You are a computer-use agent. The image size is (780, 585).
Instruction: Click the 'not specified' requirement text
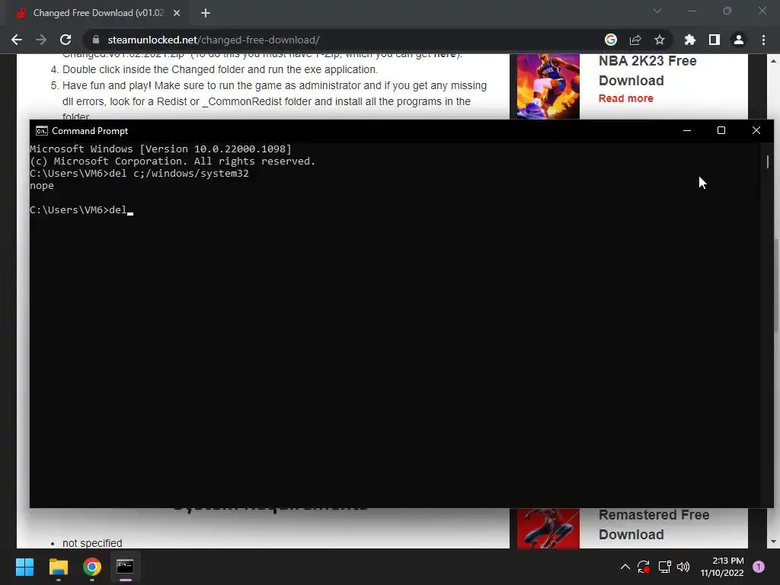pyautogui.click(x=92, y=543)
